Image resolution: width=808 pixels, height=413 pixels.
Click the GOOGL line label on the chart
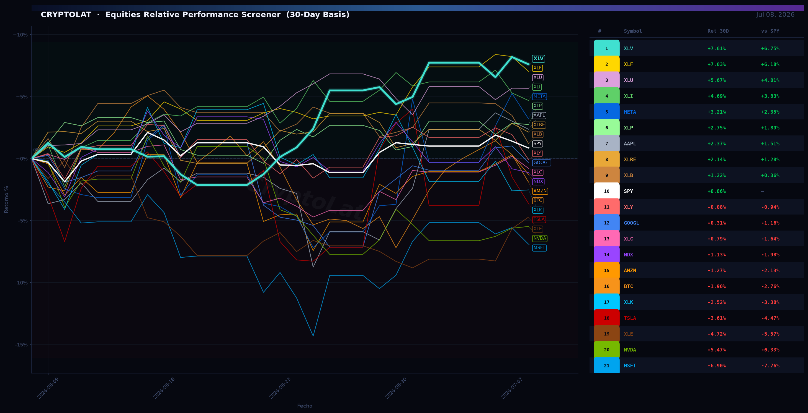541,163
